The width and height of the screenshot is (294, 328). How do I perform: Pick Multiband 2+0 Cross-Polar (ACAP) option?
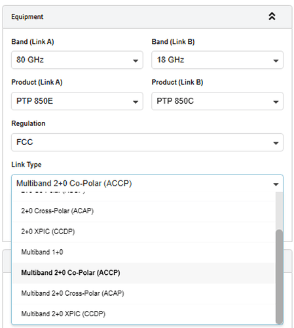[143, 293]
